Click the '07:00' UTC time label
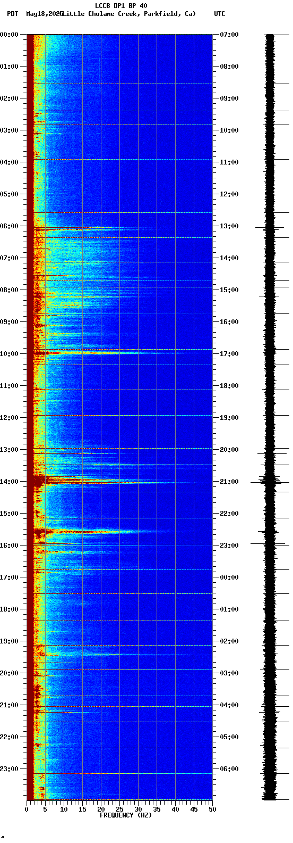 (x=229, y=35)
